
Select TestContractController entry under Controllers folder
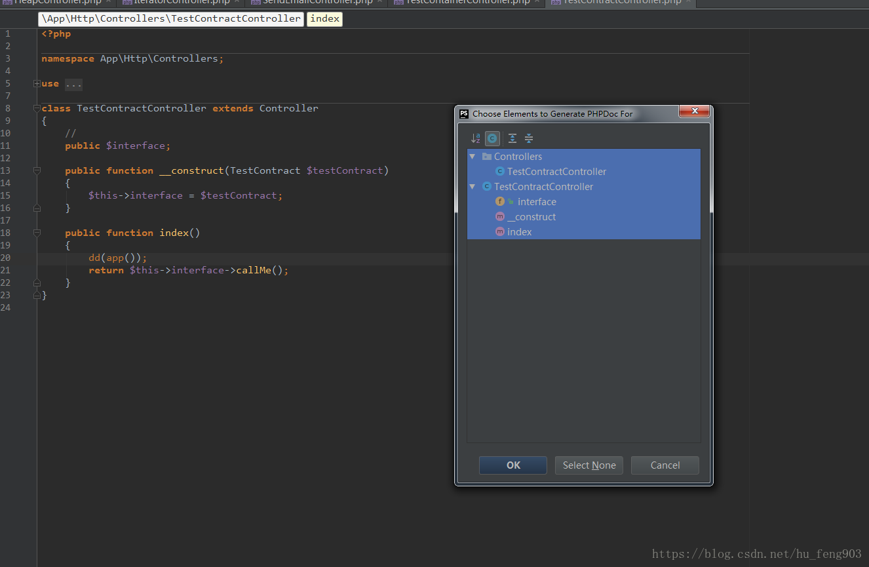584,172
